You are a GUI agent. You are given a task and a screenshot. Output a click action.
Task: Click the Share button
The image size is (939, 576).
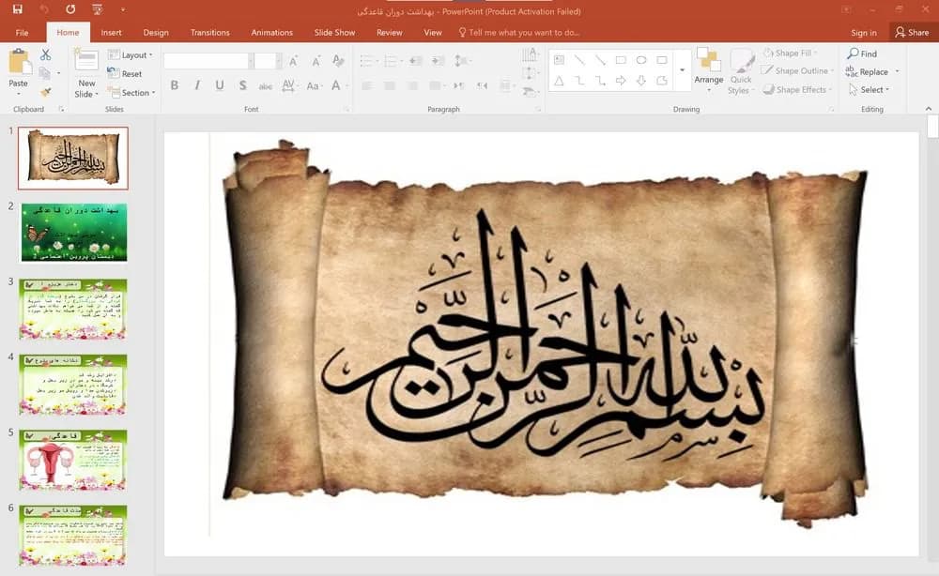click(x=912, y=32)
